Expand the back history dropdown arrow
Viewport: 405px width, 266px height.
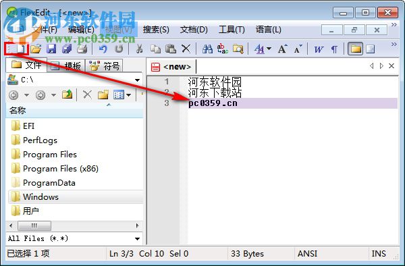pyautogui.click(x=26, y=95)
